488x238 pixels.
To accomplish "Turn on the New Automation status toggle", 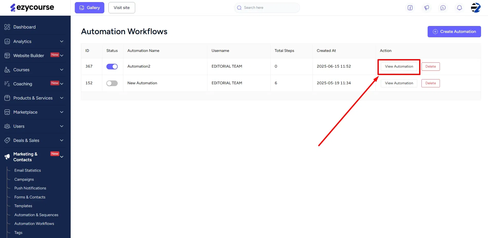I will tap(112, 83).
